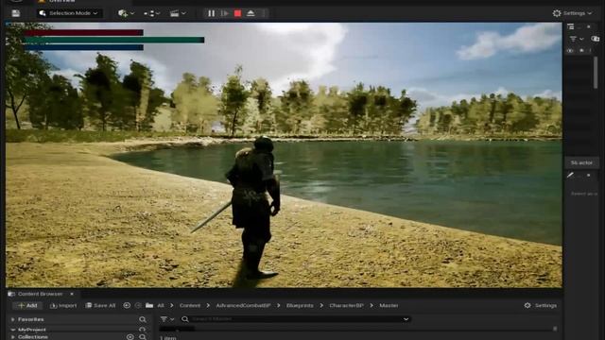Viewport: 605px width, 340px height.
Task: Eject from the player controller
Action: (251, 13)
